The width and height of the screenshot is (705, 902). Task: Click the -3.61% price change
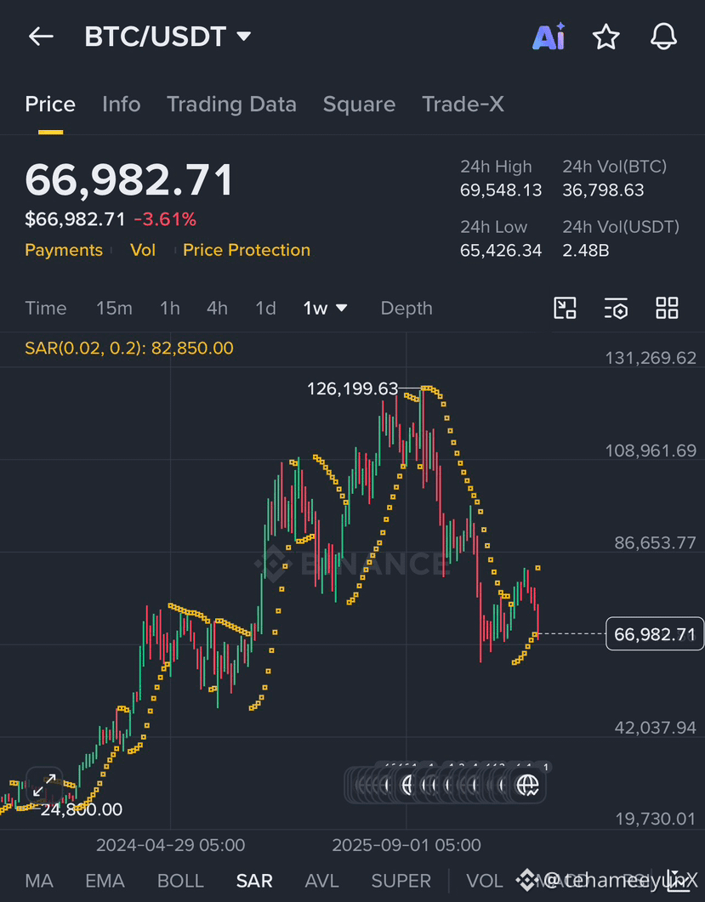(x=165, y=219)
